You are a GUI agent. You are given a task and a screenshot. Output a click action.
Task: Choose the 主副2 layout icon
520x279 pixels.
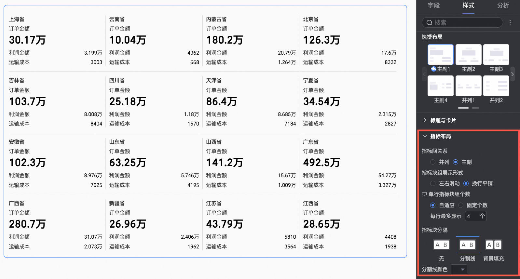point(468,55)
